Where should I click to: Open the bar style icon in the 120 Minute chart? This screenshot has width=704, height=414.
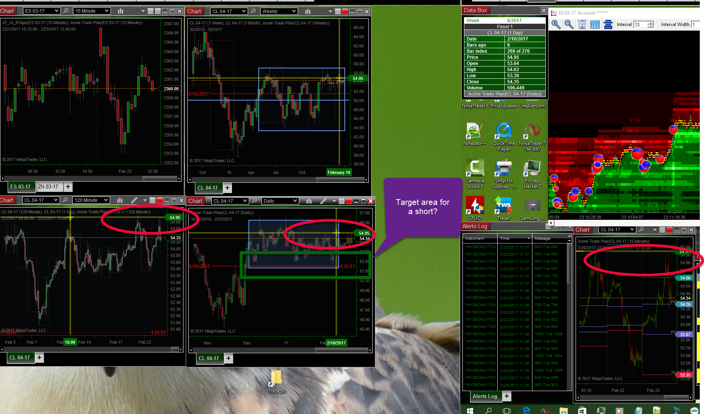coord(120,200)
